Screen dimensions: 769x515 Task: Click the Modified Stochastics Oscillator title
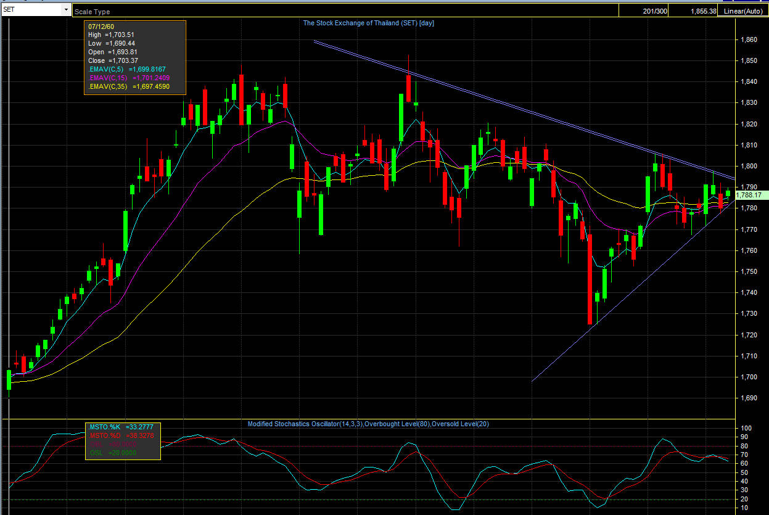coord(368,424)
